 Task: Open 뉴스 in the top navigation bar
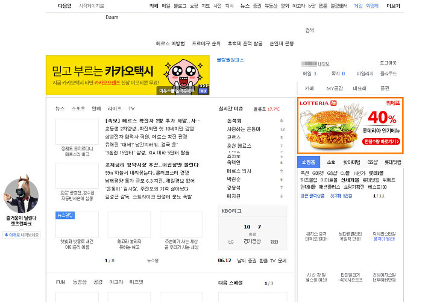tap(245, 6)
